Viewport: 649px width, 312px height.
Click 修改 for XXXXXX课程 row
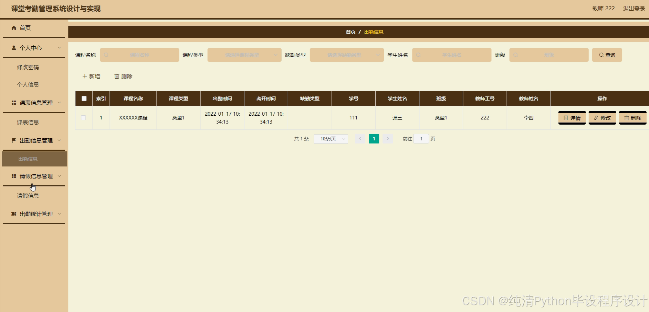602,118
